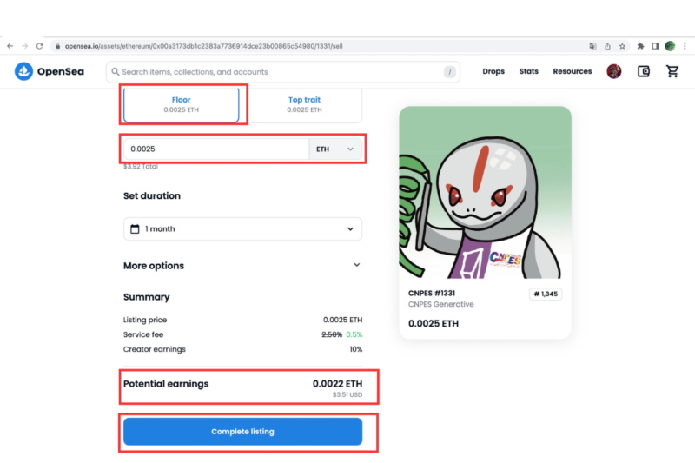
Task: Open the profile avatar menu
Action: (x=614, y=72)
